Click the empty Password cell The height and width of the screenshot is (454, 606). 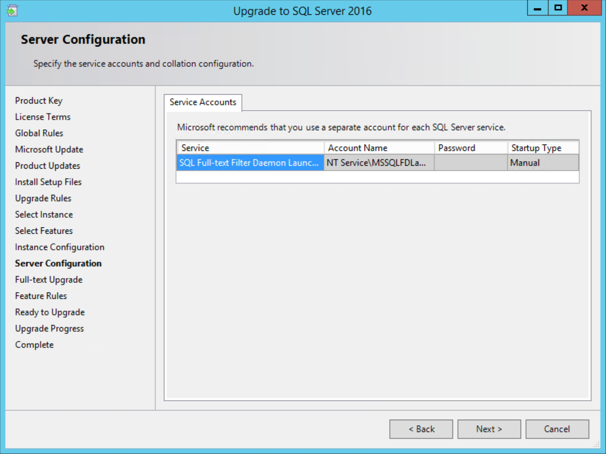tap(471, 163)
